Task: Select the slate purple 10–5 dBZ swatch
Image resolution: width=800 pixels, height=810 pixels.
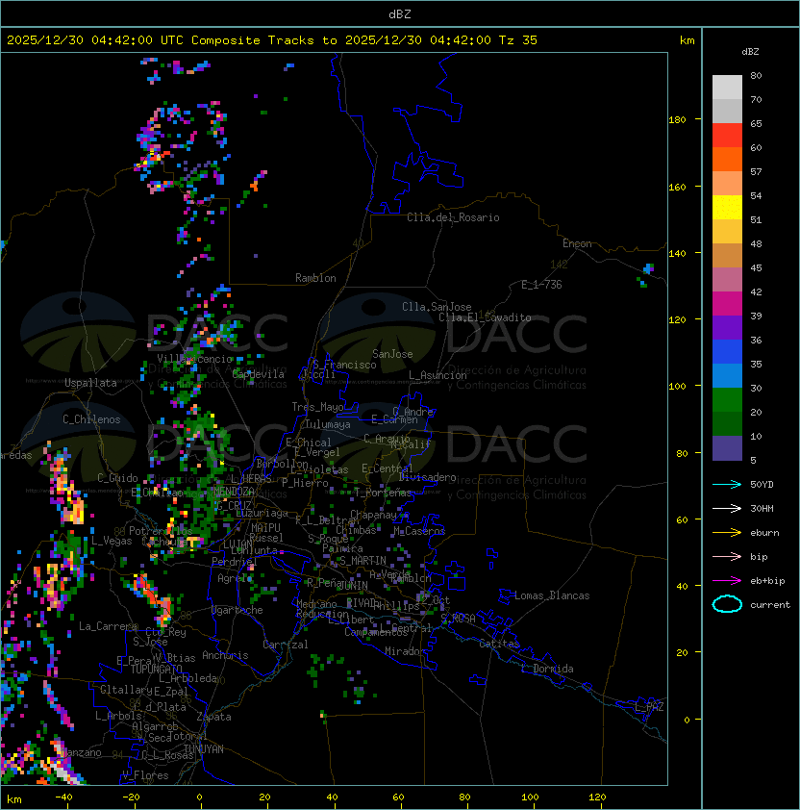Action: 727,448
